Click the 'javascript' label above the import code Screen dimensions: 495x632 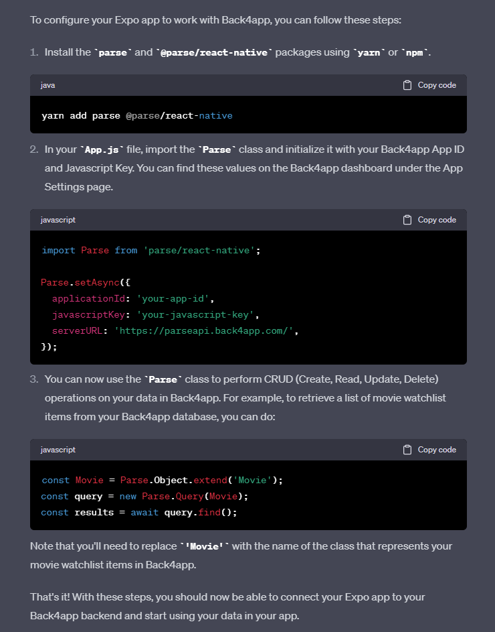pos(58,220)
